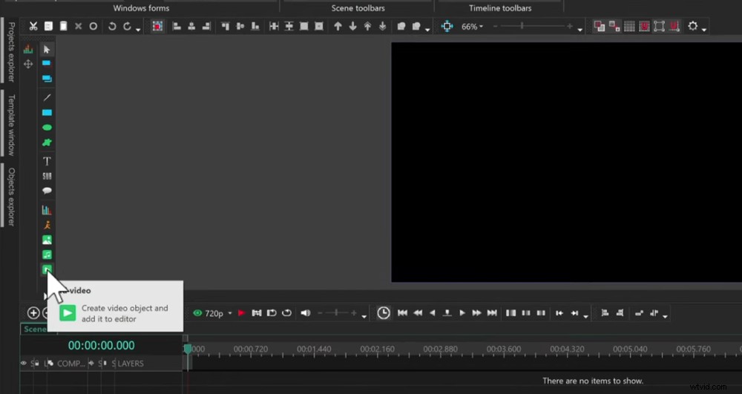Toggle the red object selection icon
Image resolution: width=742 pixels, height=394 pixels.
[x=157, y=27]
